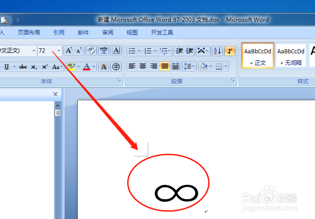Click the shading paint bucket icon
This screenshot has width=315, height=219.
(x=204, y=66)
